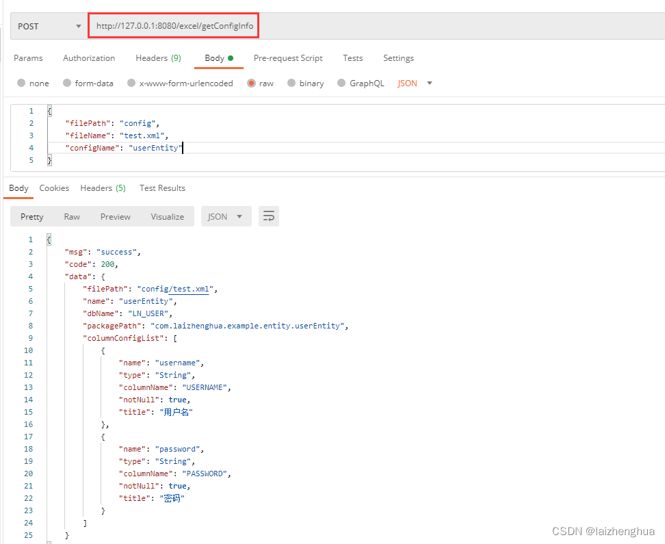Switch response view to Visualize

click(x=168, y=217)
